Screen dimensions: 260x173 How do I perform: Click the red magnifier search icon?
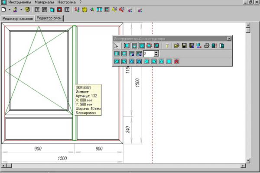(122, 10)
